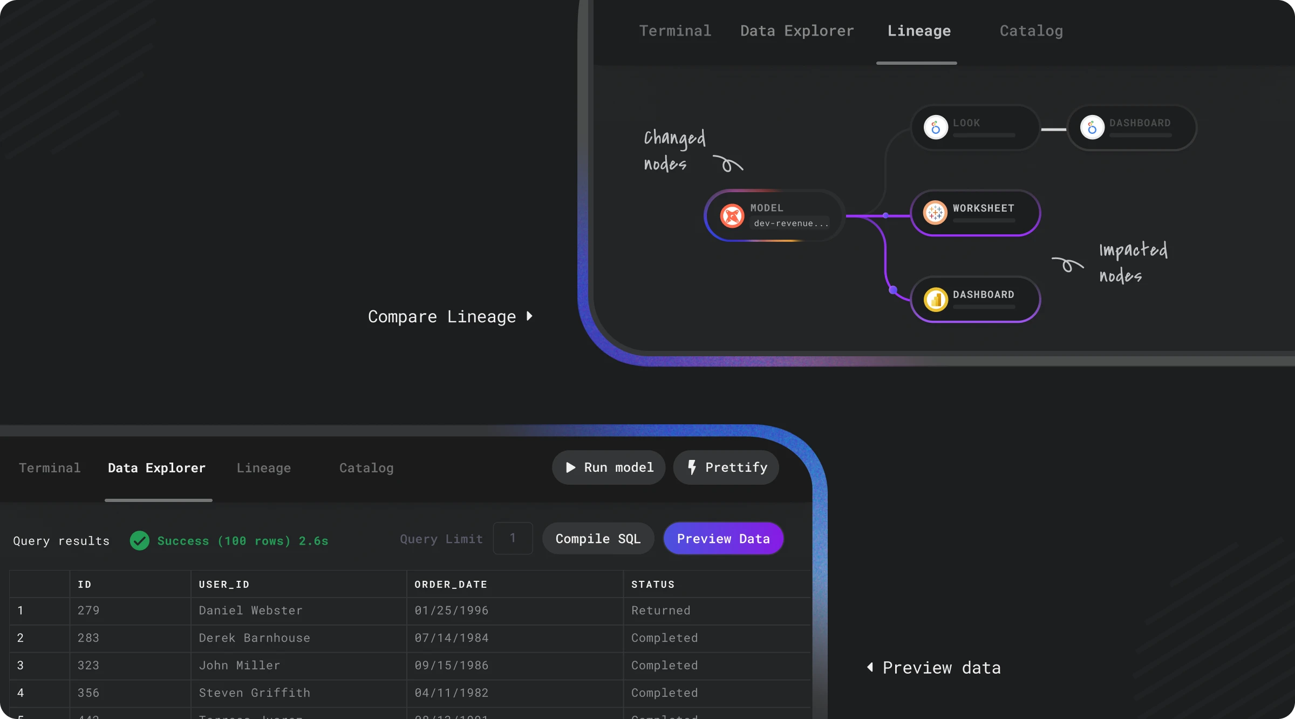The image size is (1295, 719).
Task: Select the Terminal tab in the bottom panel
Action: (50, 468)
